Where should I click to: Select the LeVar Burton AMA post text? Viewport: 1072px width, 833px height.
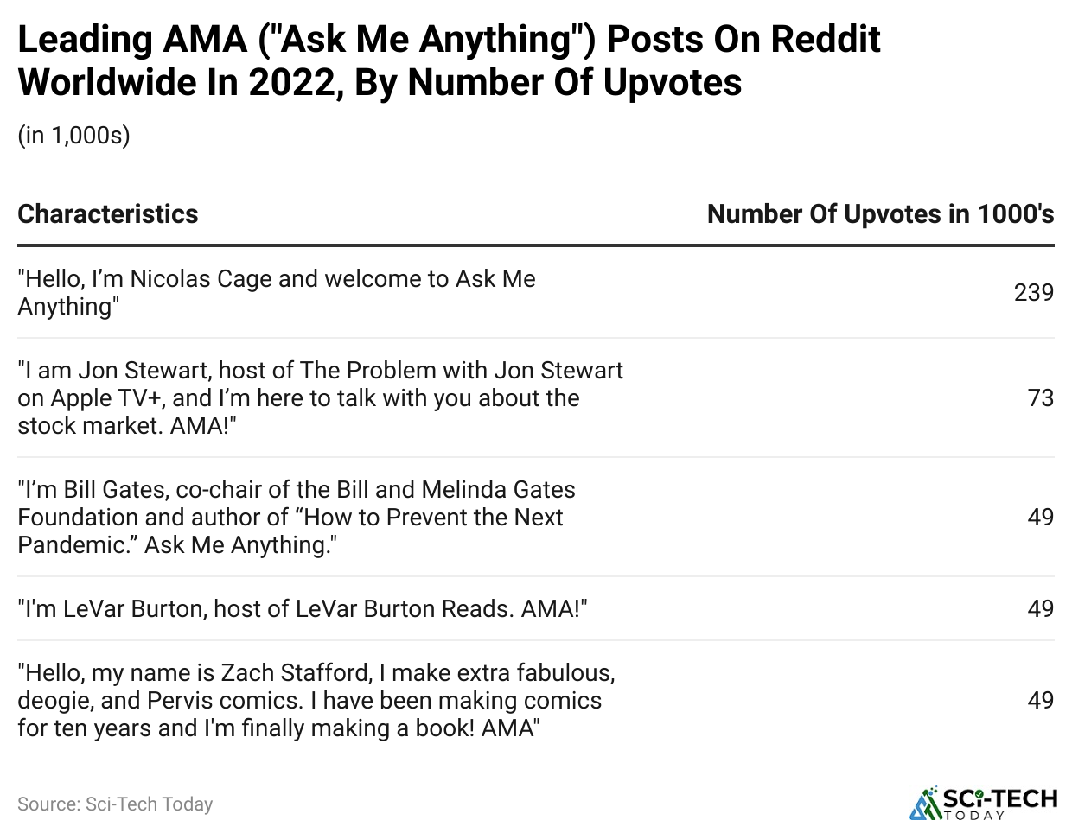click(x=303, y=608)
